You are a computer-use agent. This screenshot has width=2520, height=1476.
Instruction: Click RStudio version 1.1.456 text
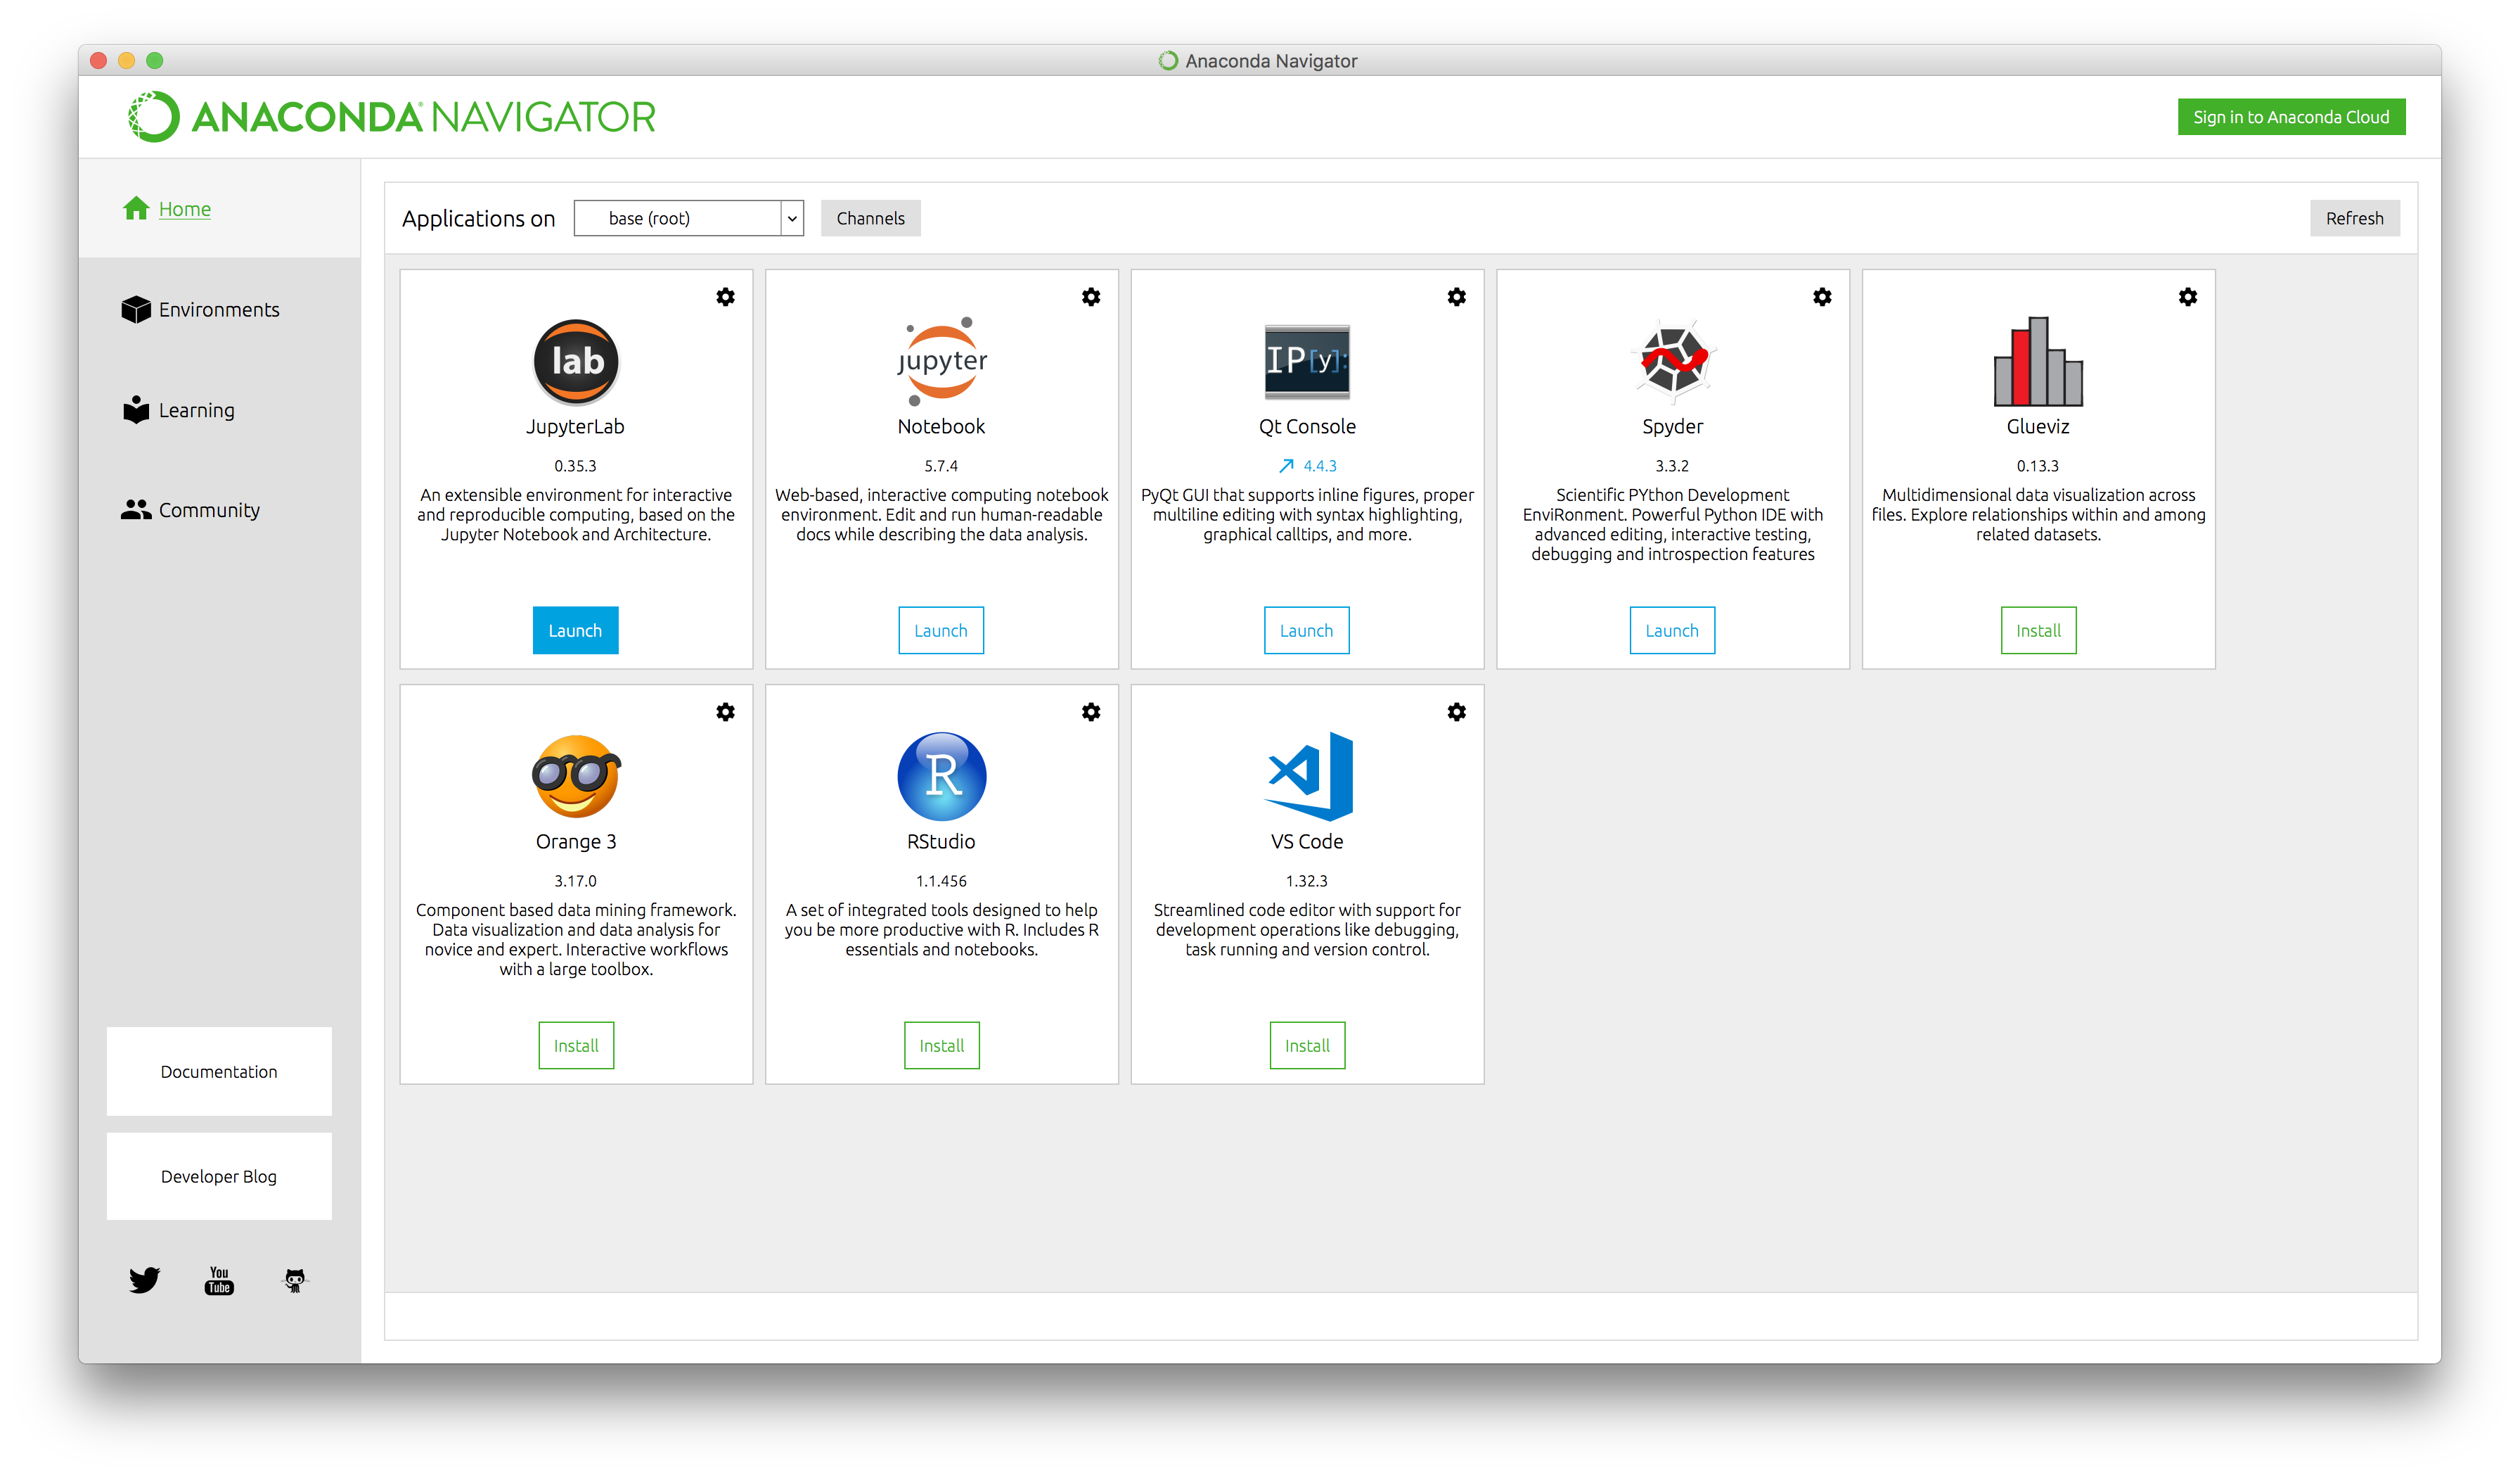(942, 882)
